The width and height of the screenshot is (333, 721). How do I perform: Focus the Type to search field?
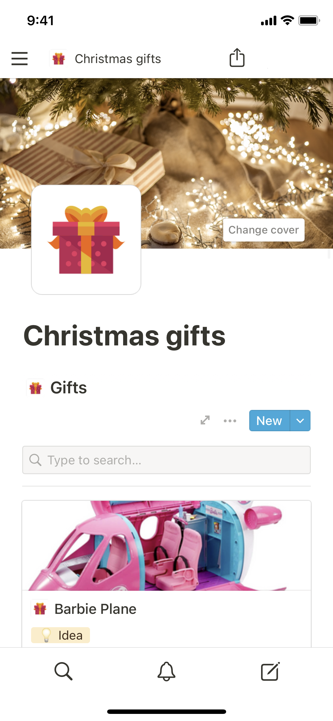[166, 460]
